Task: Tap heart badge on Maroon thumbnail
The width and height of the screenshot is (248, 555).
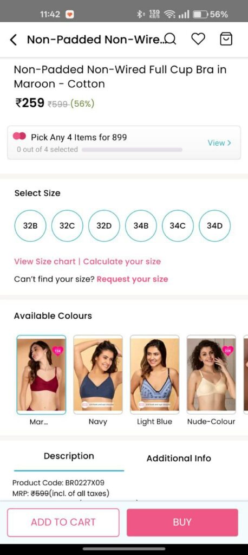Action: tap(57, 350)
